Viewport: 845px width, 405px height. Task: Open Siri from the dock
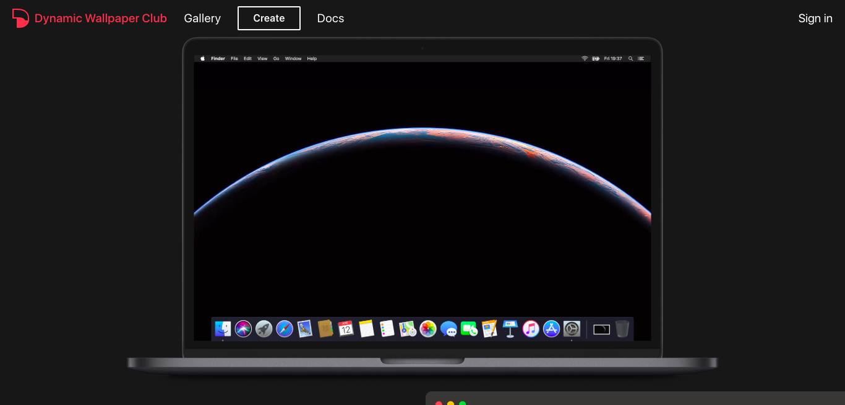point(243,328)
